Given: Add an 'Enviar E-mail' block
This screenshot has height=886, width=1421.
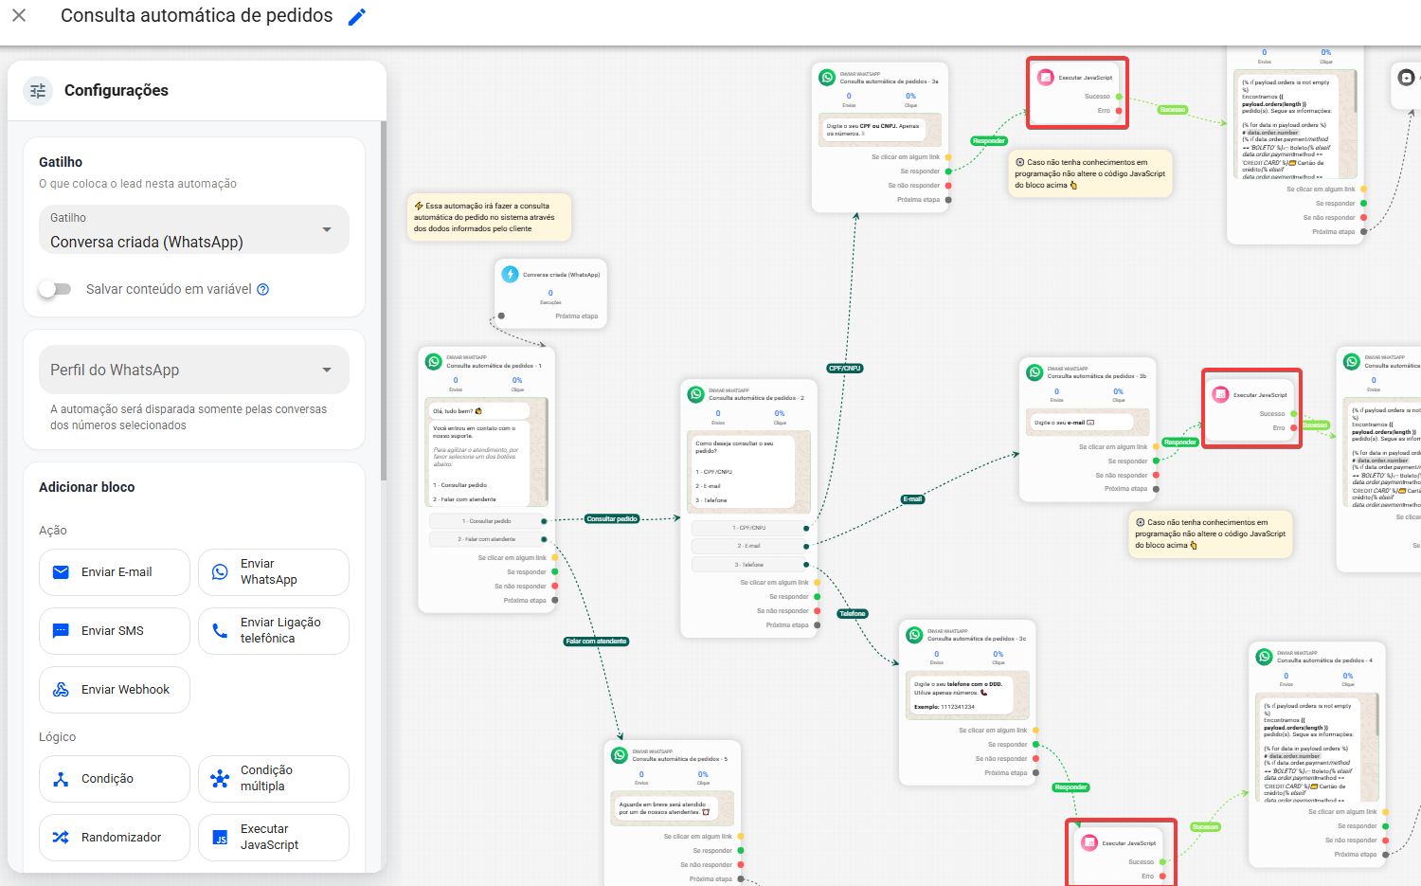Looking at the screenshot, I should point(115,572).
